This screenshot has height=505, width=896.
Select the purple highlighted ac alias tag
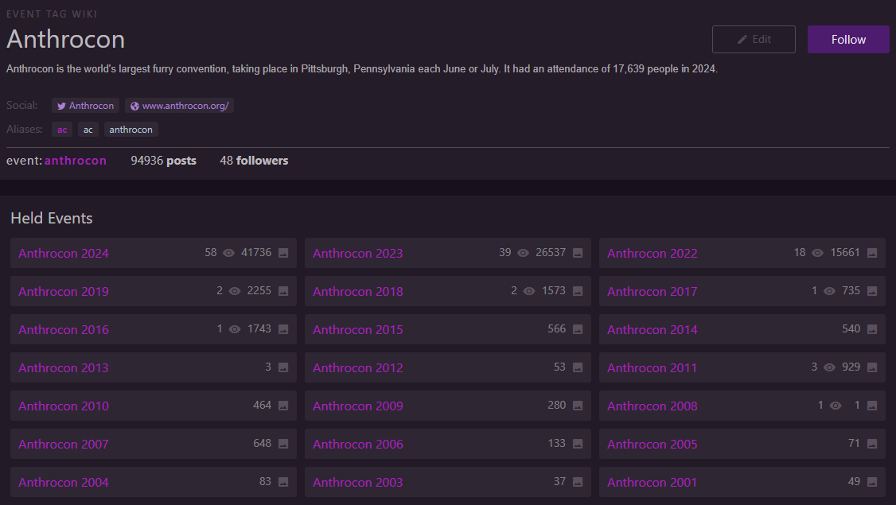coord(62,130)
